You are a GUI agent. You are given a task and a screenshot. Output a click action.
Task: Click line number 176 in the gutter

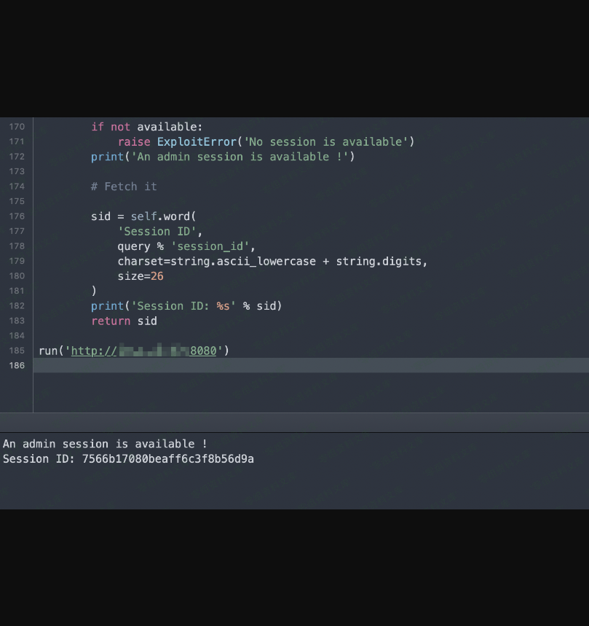16,216
